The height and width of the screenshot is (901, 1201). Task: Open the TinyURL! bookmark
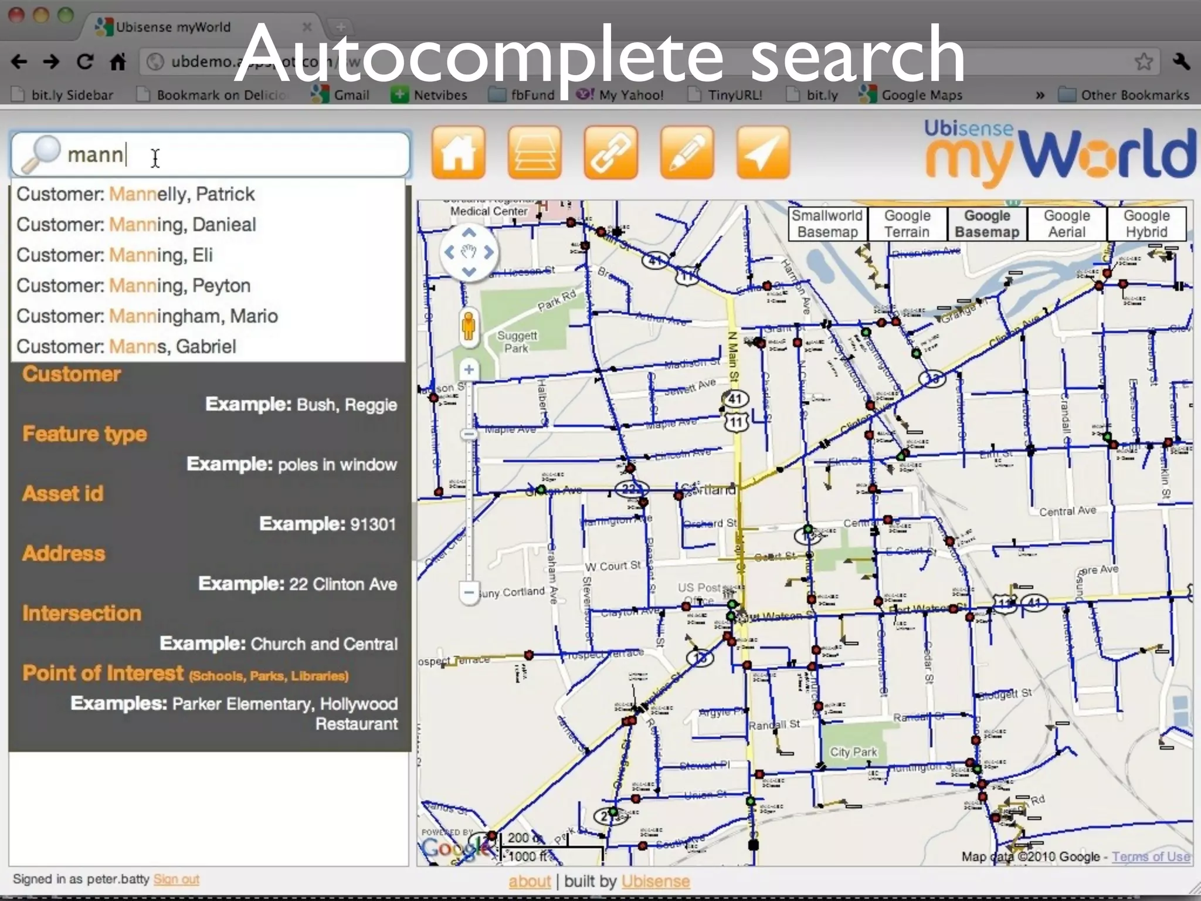[725, 95]
